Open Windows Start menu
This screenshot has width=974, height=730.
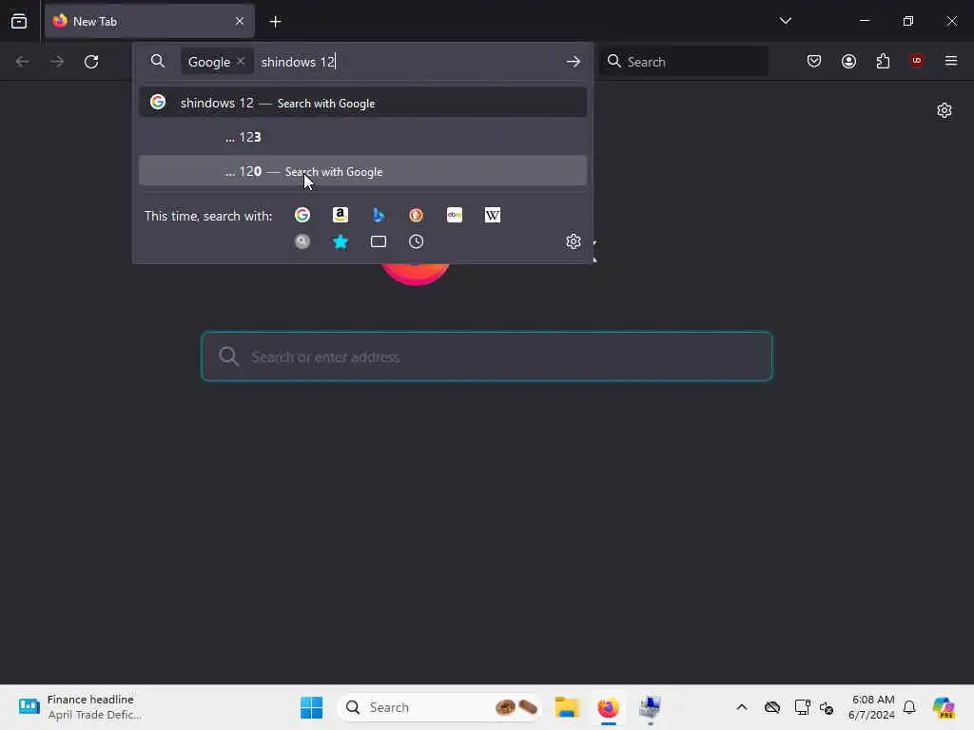[311, 707]
